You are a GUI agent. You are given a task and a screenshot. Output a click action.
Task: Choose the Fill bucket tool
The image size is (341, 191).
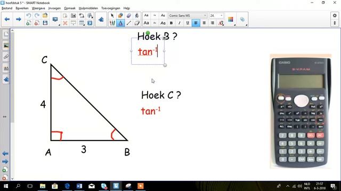pos(137,15)
